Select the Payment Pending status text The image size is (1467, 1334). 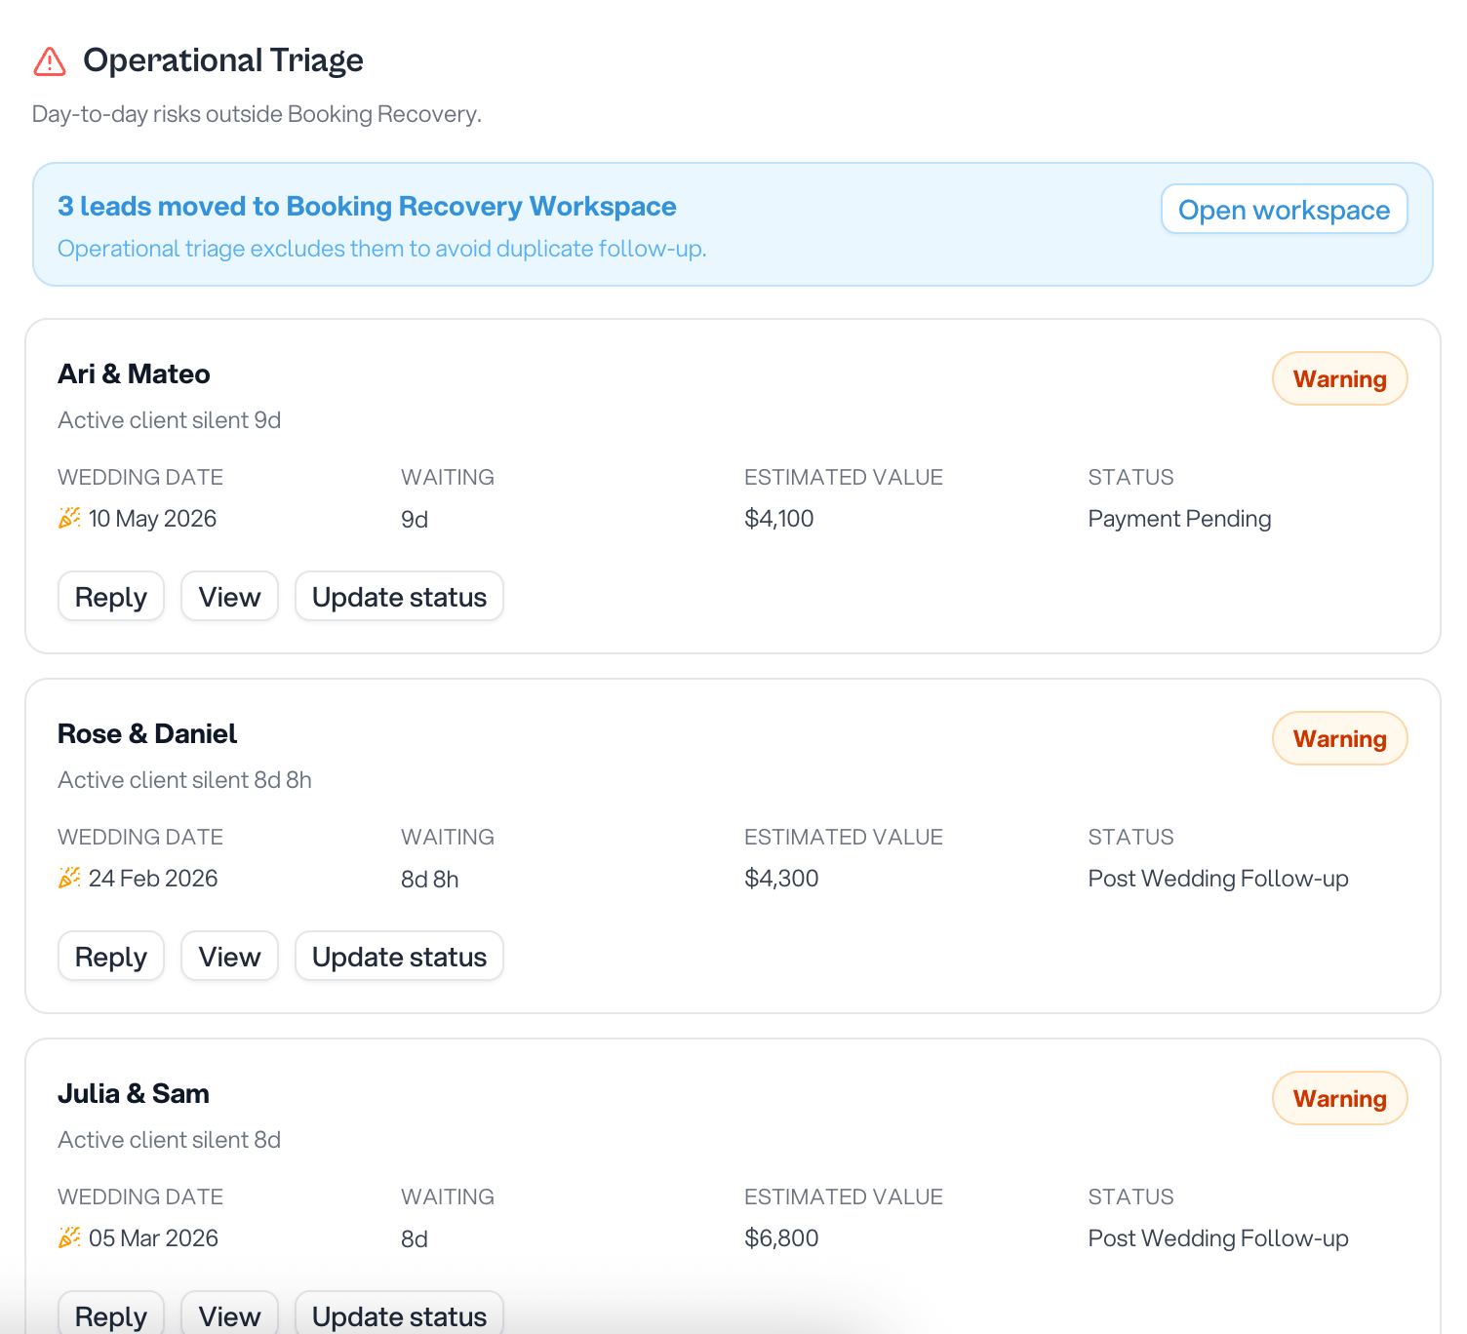tap(1179, 518)
